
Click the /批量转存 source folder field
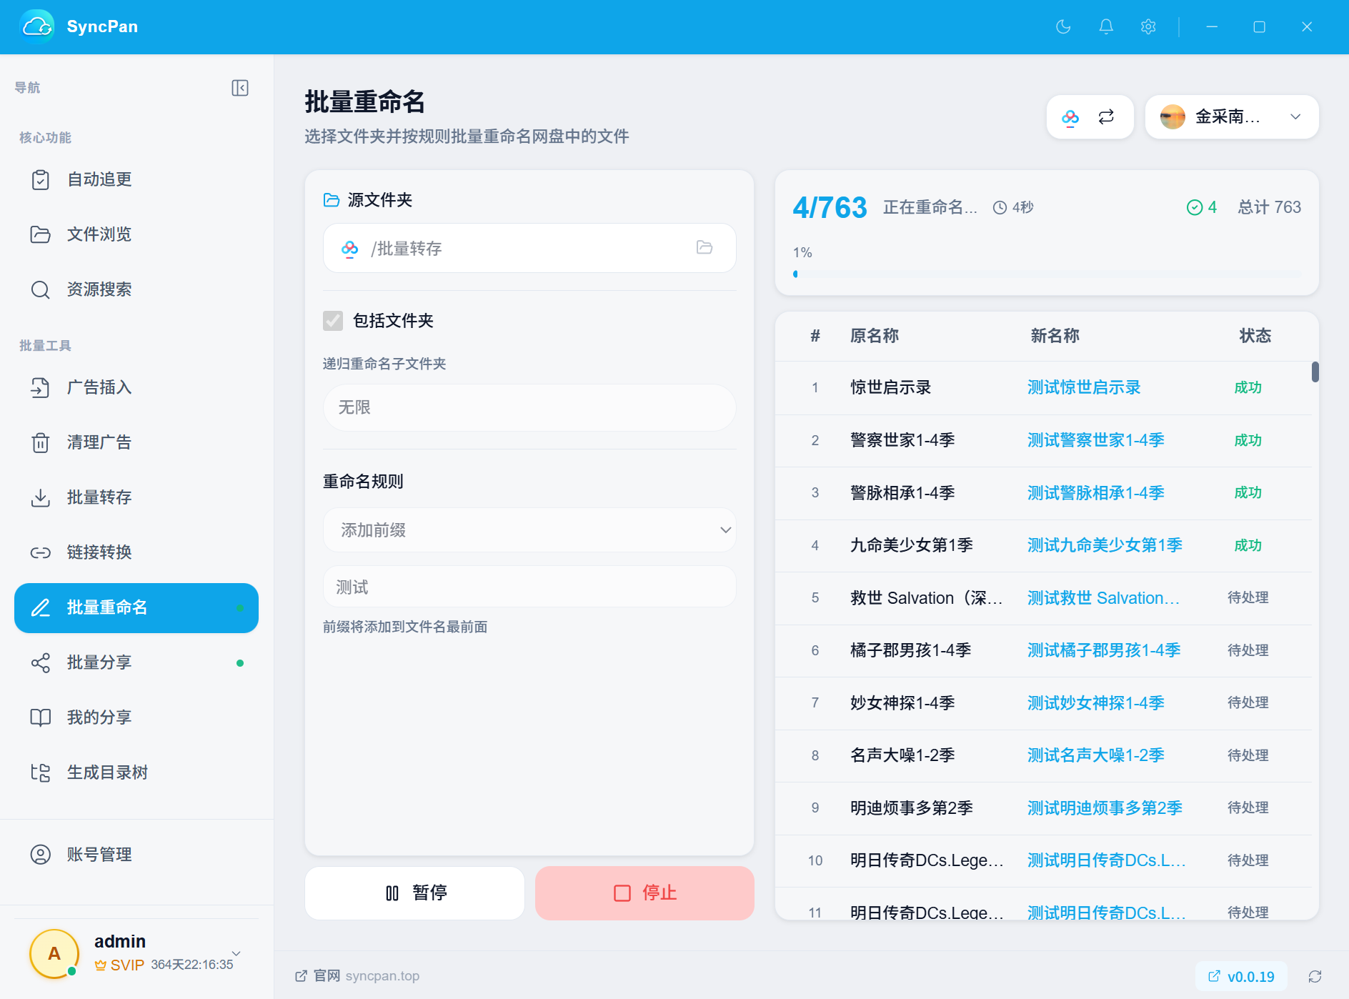[x=529, y=248]
